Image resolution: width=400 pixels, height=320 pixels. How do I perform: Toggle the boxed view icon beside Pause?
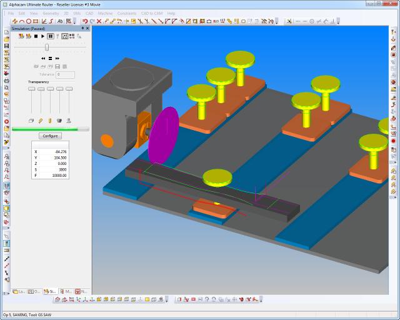click(x=65, y=36)
